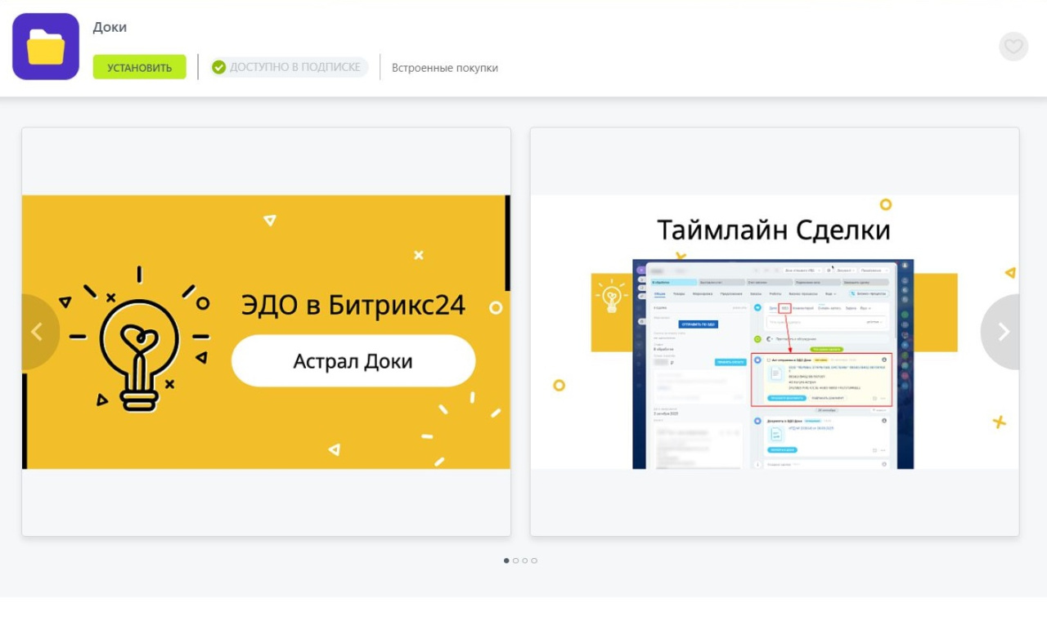This screenshot has width=1047, height=643.
Task: Advance carousel with the right arrow
Action: (x=1004, y=332)
